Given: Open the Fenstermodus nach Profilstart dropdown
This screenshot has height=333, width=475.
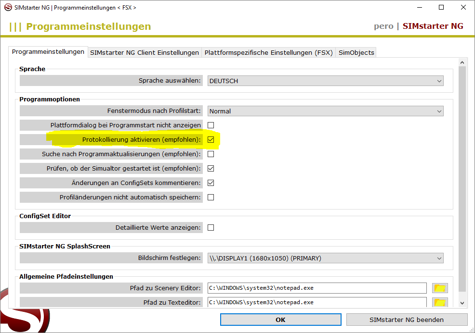Looking at the screenshot, I should (325, 111).
